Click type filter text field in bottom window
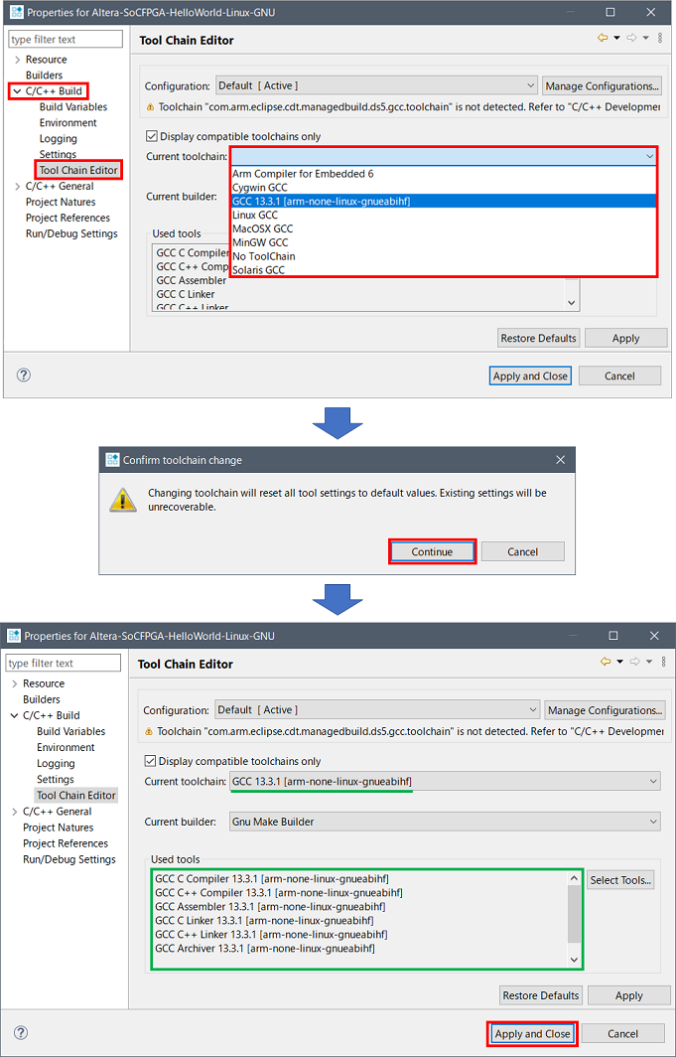Viewport: 676px width, 1057px height. coord(63,664)
